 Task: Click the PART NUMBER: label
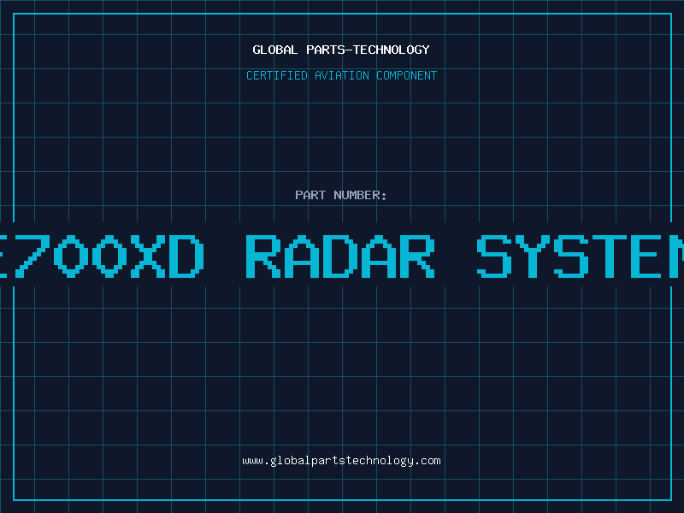(341, 195)
